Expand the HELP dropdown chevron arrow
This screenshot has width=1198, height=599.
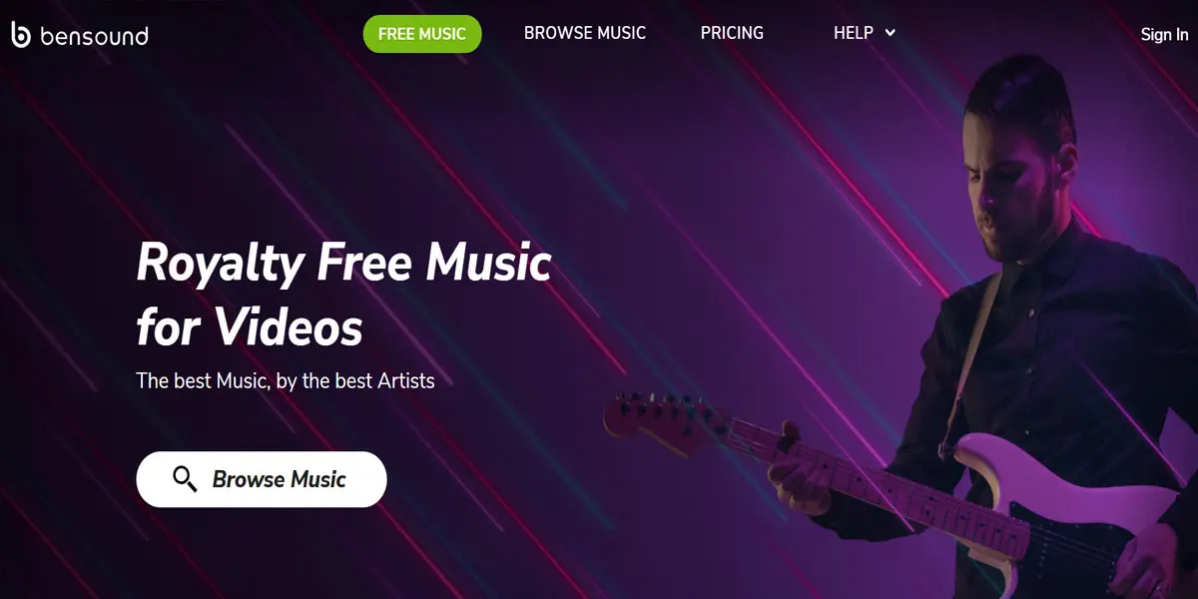[x=891, y=33]
